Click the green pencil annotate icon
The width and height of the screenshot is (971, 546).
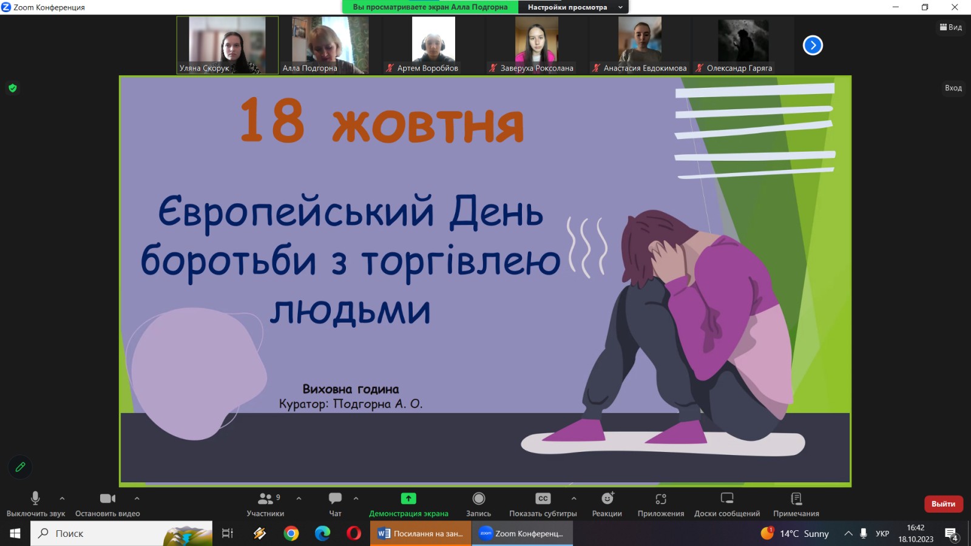coord(20,467)
